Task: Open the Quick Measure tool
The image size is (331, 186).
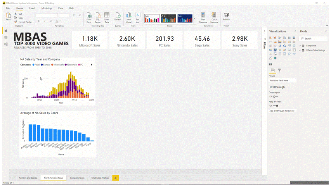Action: 214,18
